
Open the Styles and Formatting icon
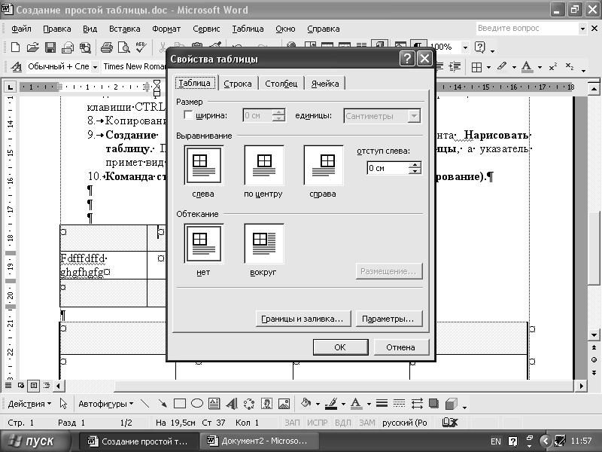tap(16, 67)
